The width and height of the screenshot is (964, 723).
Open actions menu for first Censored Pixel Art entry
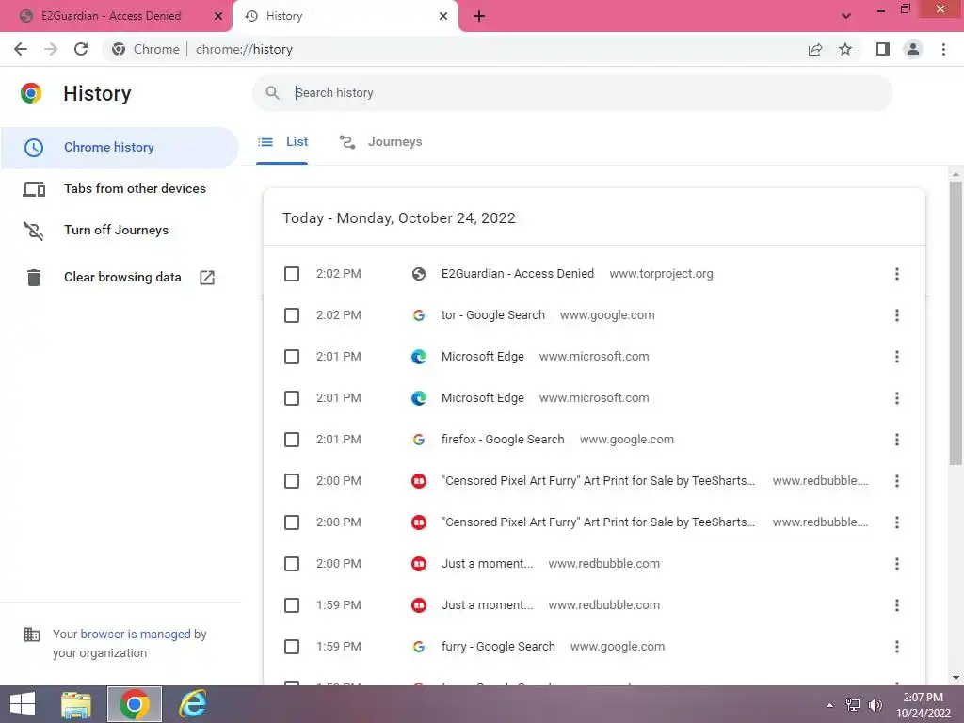[x=897, y=481]
